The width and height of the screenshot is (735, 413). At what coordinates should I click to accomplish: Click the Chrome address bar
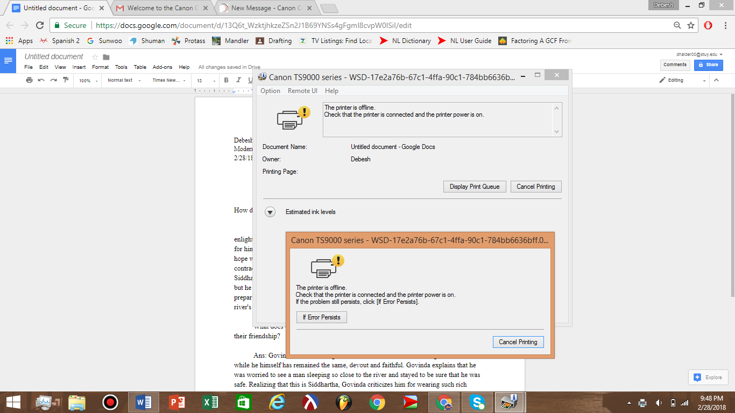tap(377, 25)
